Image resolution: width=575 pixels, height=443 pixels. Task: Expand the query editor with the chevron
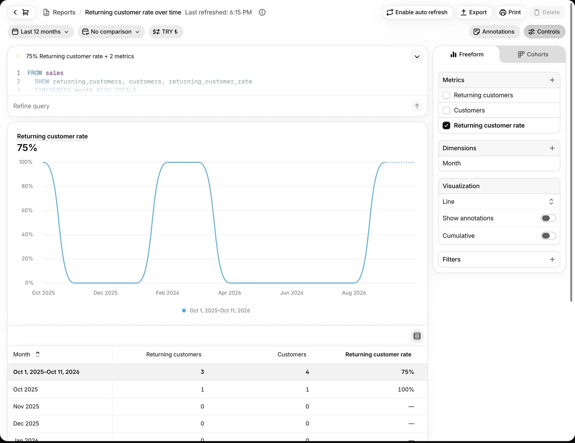click(x=417, y=56)
